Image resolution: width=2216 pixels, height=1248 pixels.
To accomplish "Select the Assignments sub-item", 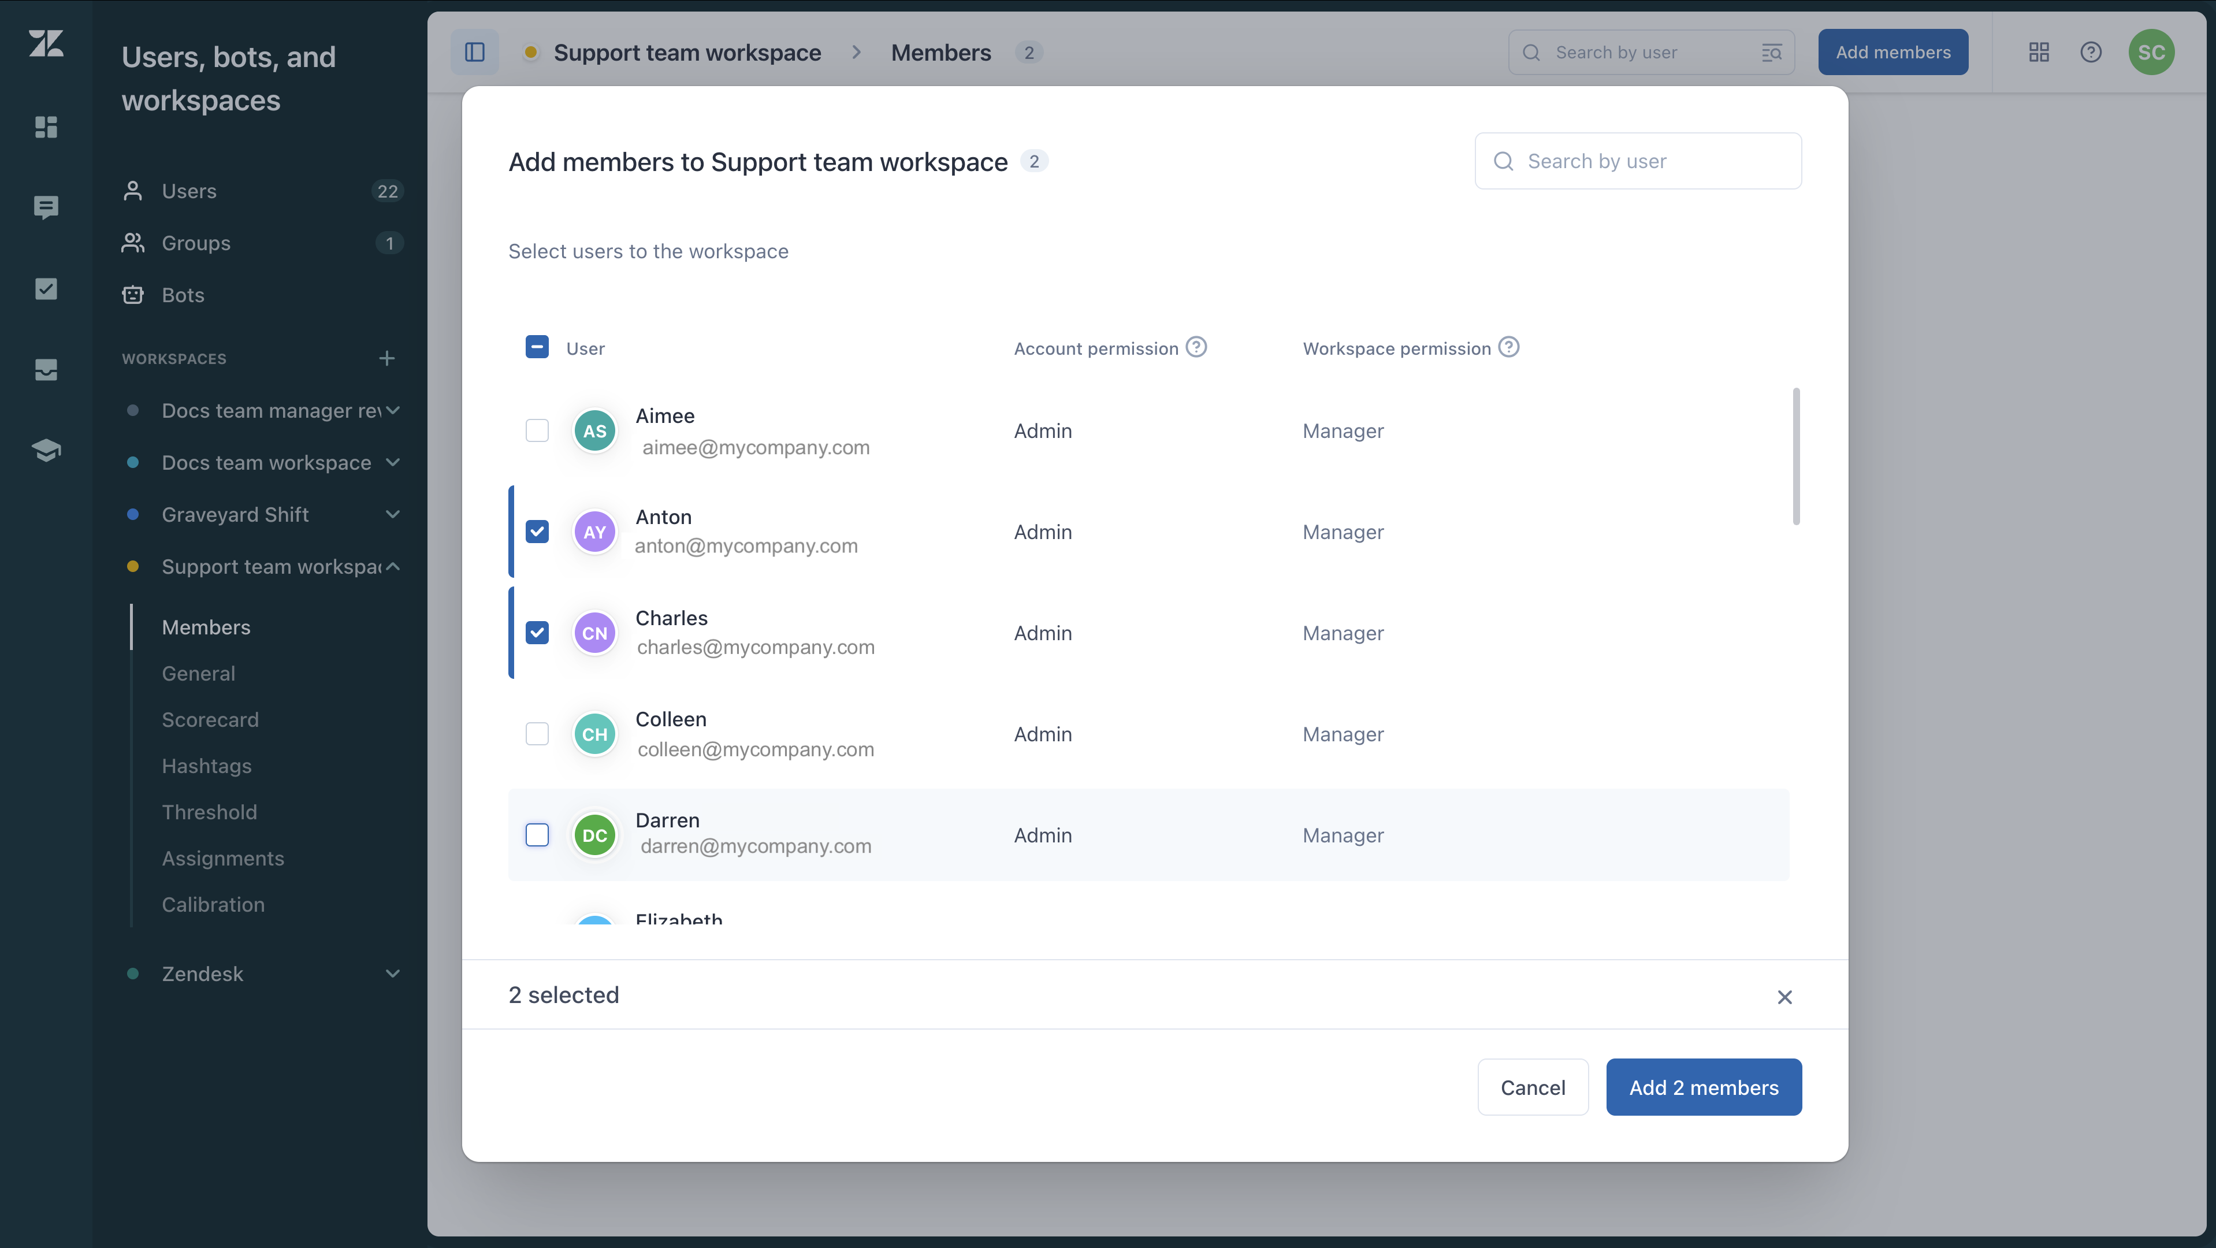I will [223, 859].
